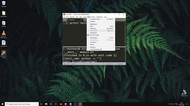The width and height of the screenshot is (190, 106).
Task: Select the Recycle Bin desktop icon
Action: (x=4, y=4)
